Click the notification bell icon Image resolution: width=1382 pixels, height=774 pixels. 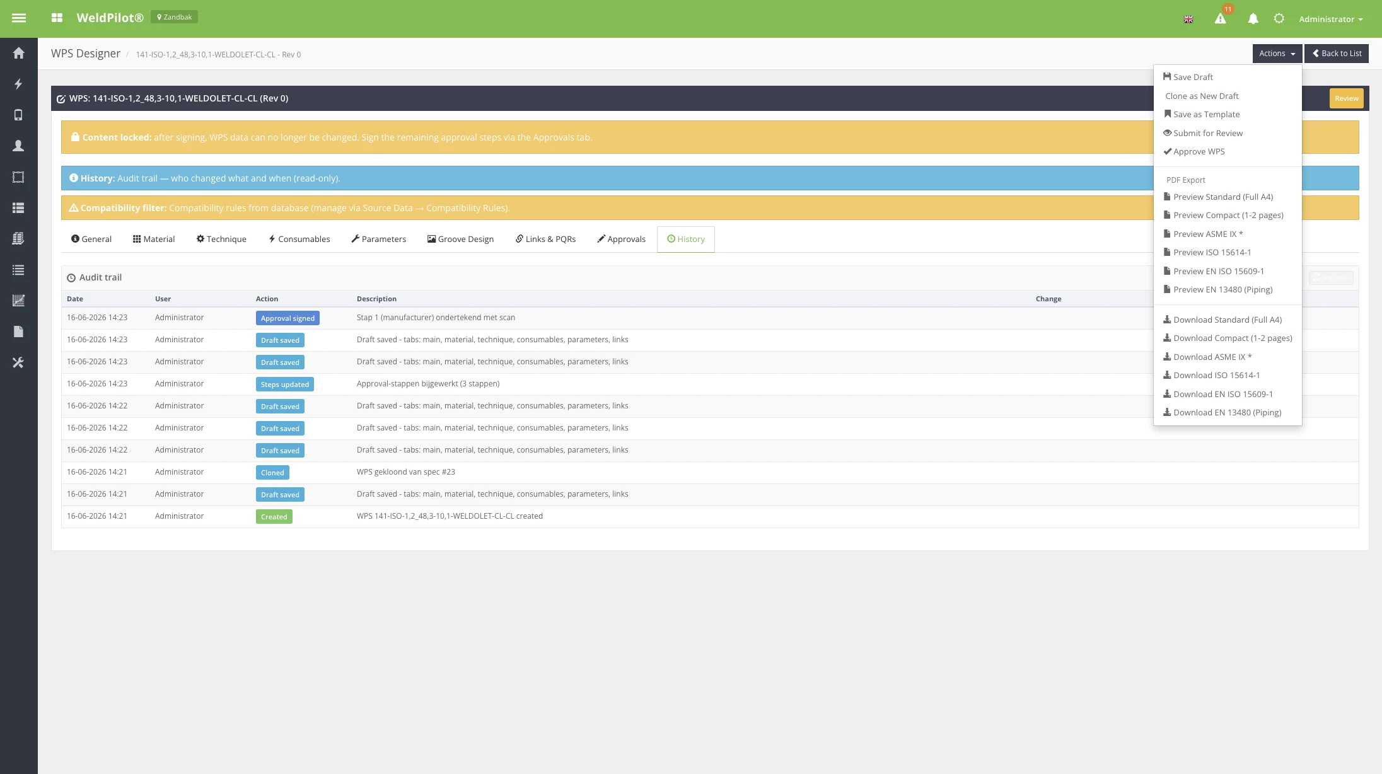coord(1253,19)
